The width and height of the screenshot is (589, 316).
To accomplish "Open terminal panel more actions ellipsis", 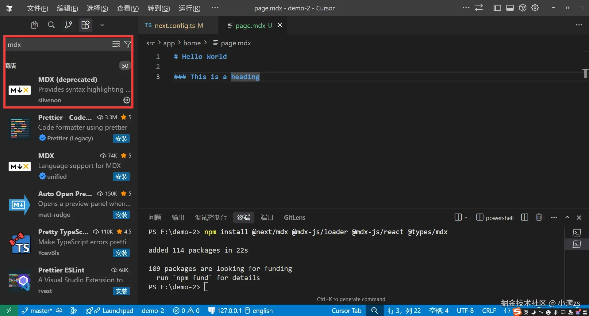I will click(554, 217).
